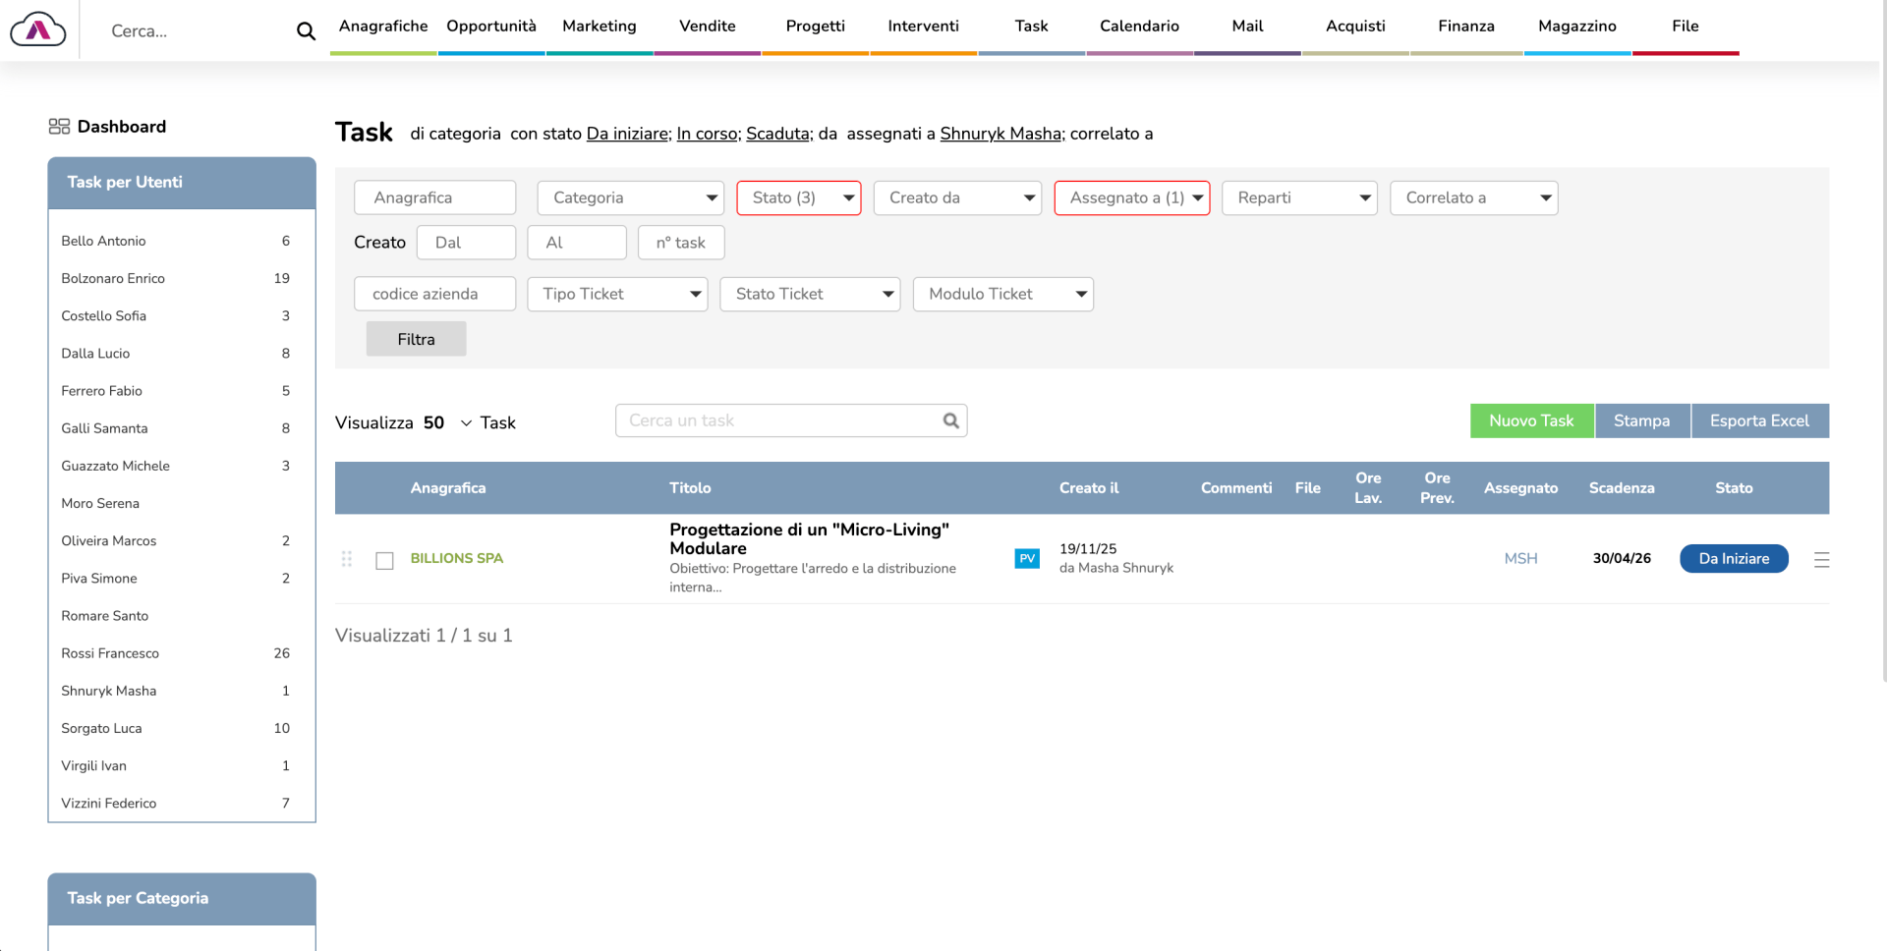
Task: Click the blue PV badge icon
Action: coord(1026,558)
